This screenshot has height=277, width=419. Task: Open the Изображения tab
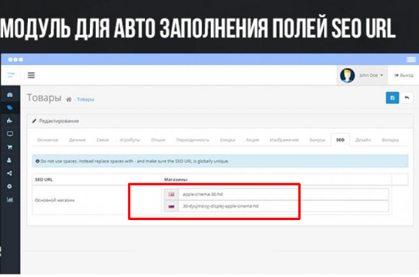[x=284, y=139]
